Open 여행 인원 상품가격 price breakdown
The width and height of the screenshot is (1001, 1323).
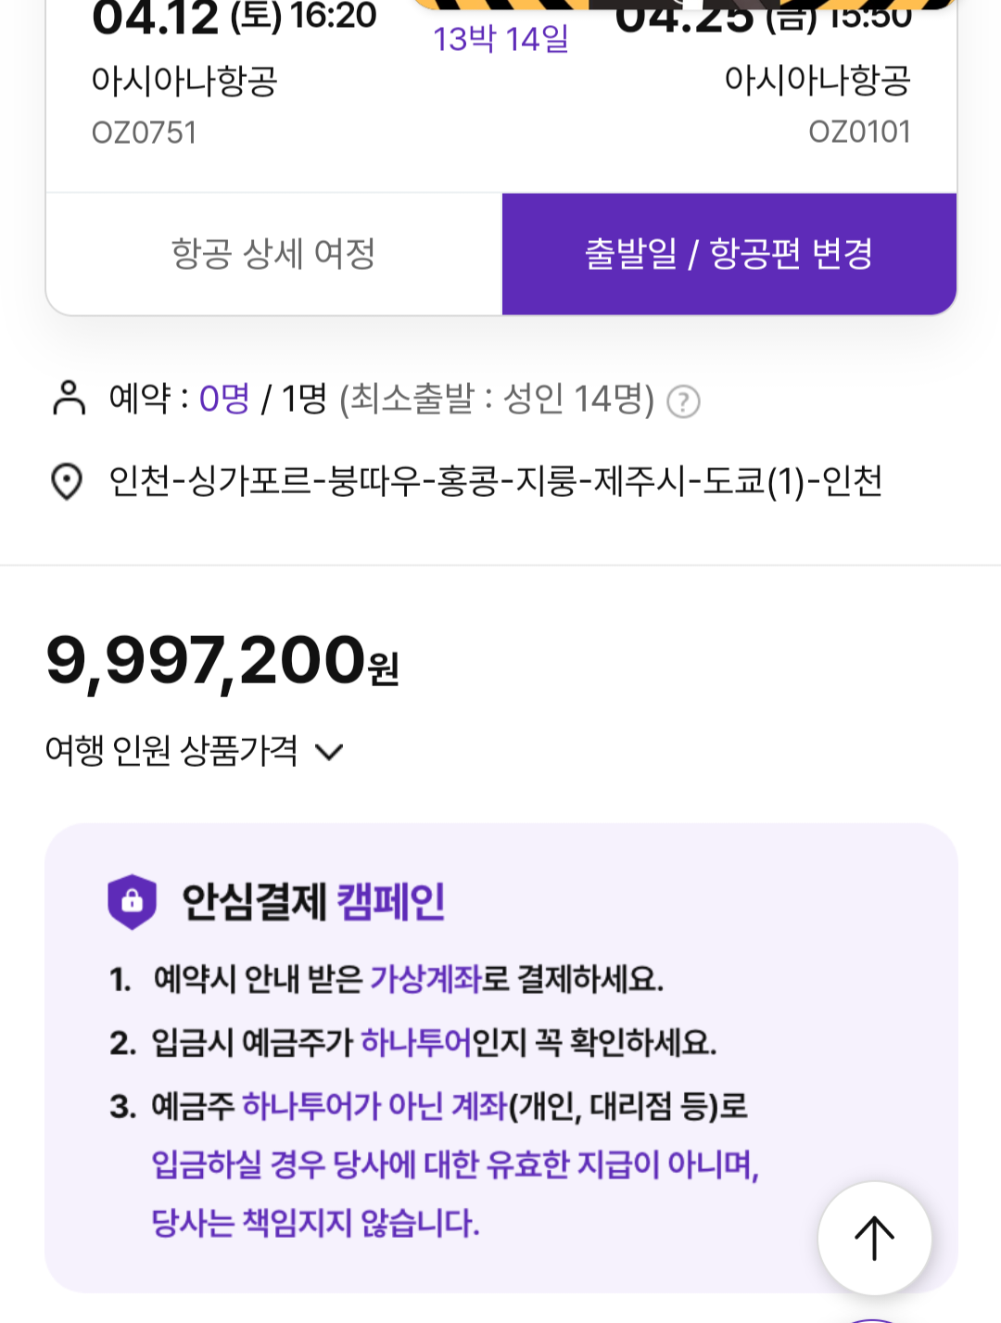point(171,751)
